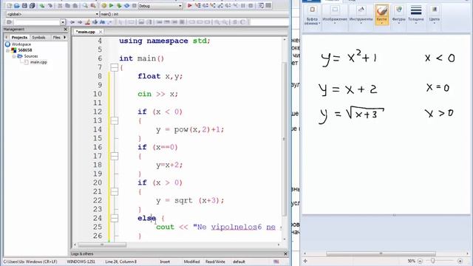
Task: Collapse the code fold at line 21
Action: [x=115, y=191]
